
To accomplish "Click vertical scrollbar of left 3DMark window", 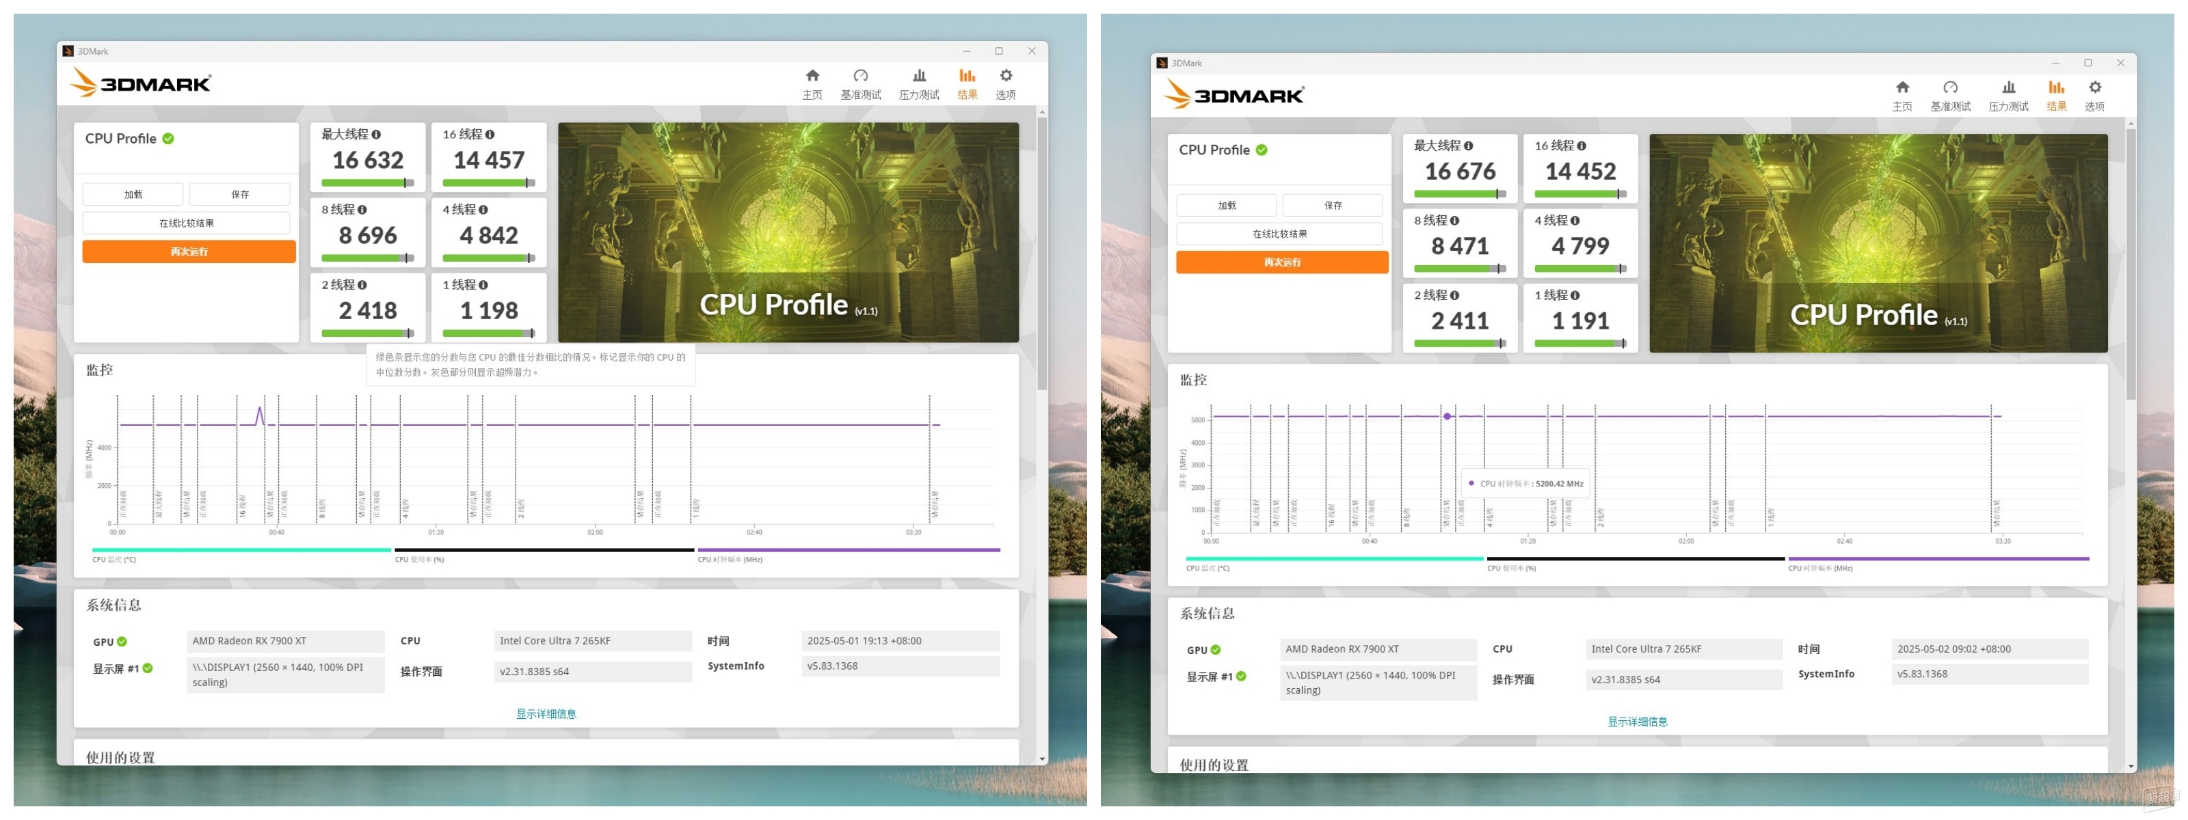I will click(x=1042, y=255).
